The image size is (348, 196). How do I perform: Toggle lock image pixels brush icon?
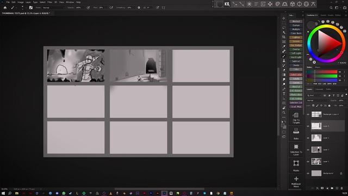tap(318, 106)
